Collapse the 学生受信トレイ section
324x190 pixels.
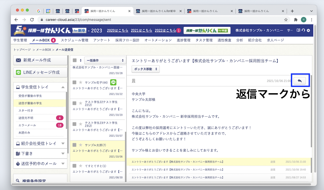pyautogui.click(x=63, y=87)
